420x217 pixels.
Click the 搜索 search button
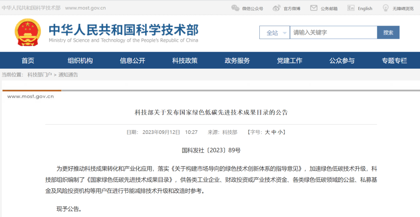[x=388, y=33]
